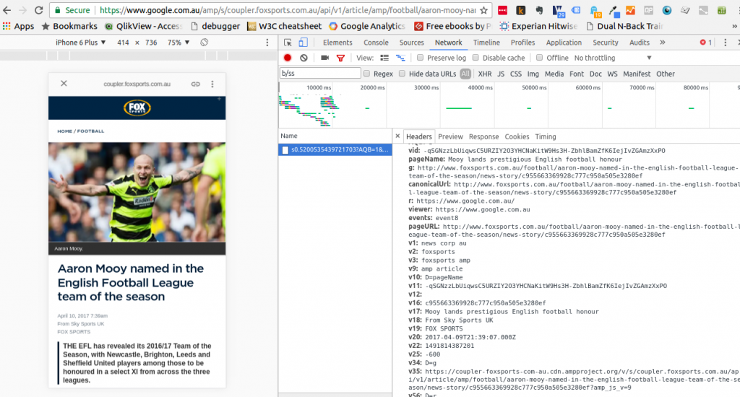Bookmark page with the star icon
The width and height of the screenshot is (740, 397).
click(x=483, y=10)
